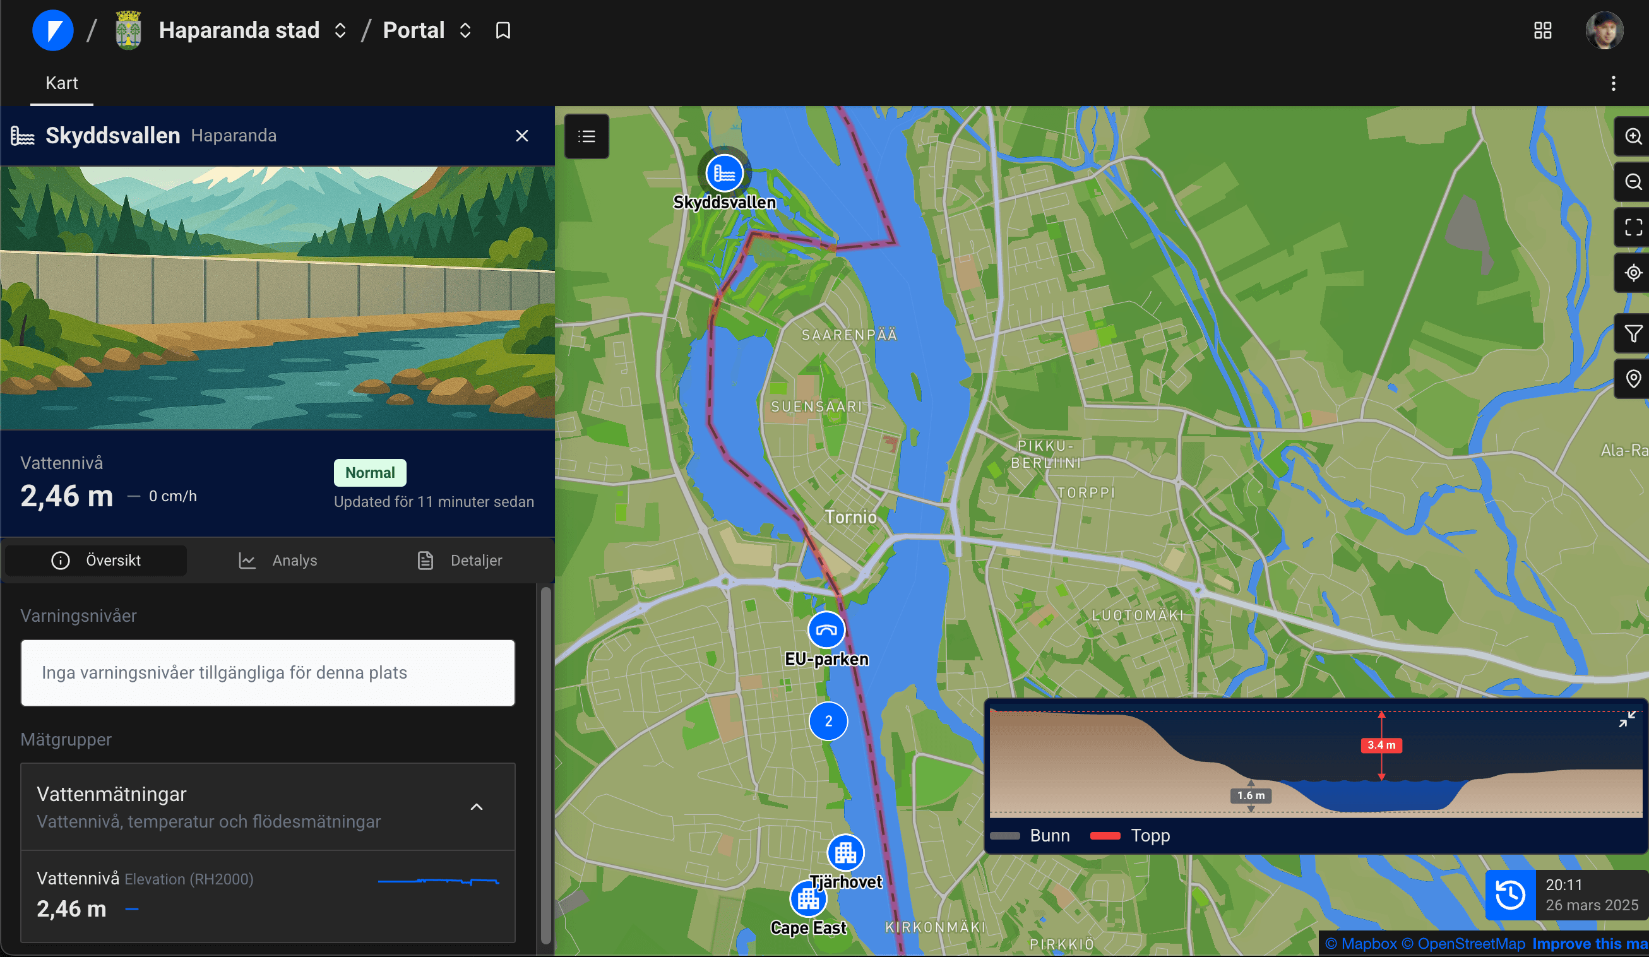
Task: Collapse the Vattenmätningar group
Action: pos(477,807)
